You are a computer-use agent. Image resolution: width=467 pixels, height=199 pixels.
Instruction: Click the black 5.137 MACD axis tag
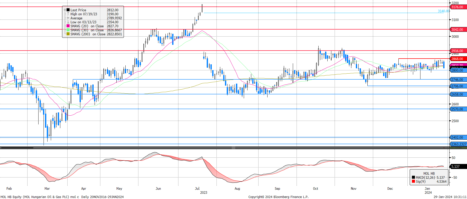point(458,166)
